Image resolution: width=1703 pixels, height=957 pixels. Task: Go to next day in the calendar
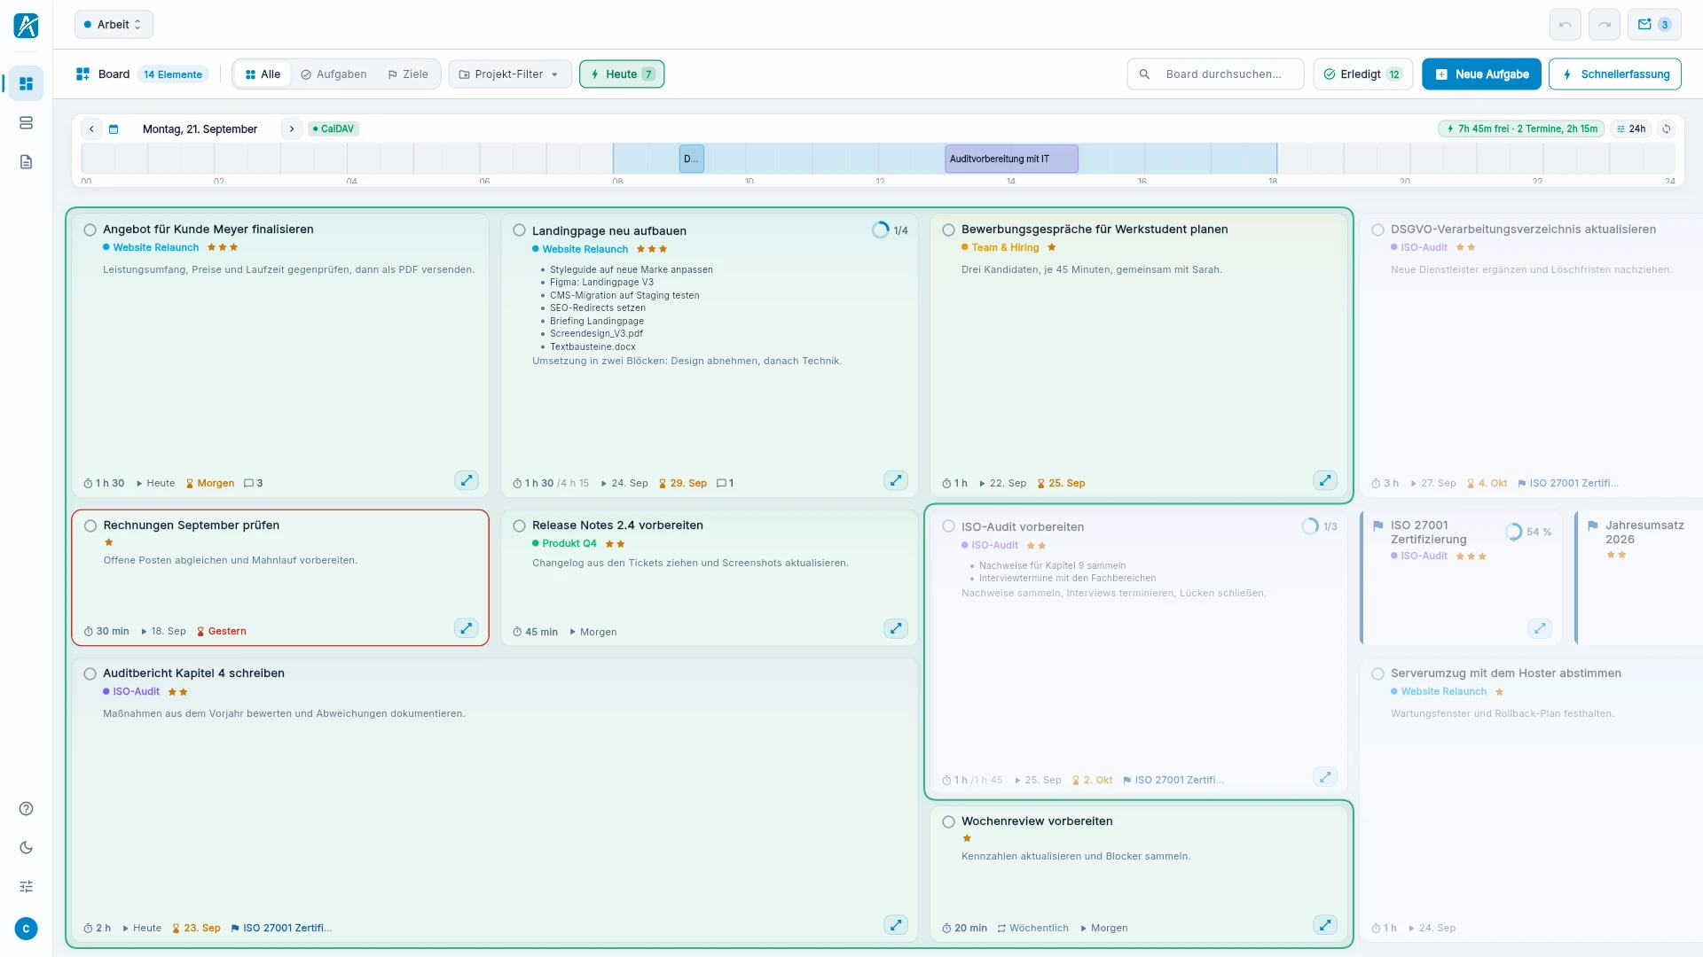(291, 128)
